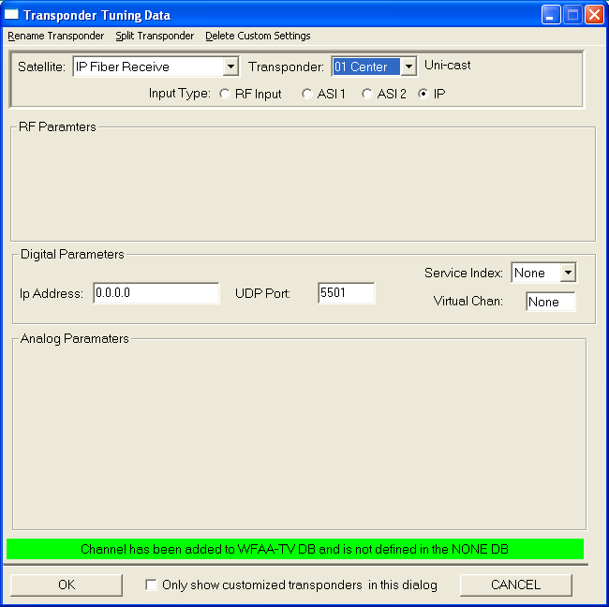
Task: Click the Split Transponder menu item
Action: [x=155, y=36]
